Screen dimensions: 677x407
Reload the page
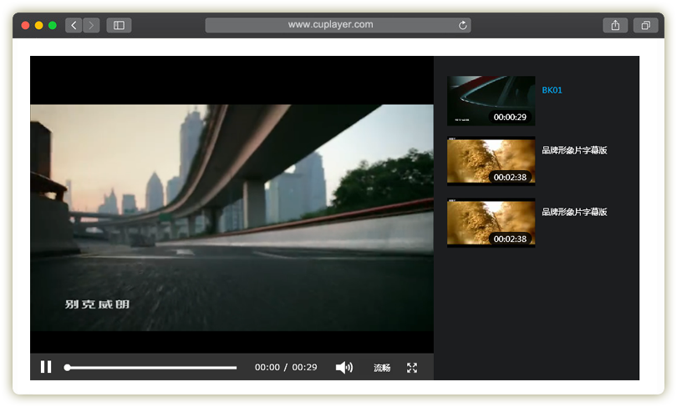tap(463, 26)
